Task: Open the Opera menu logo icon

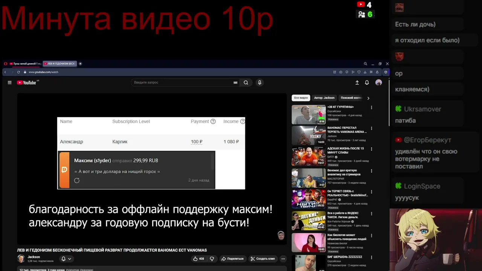Action: (5, 64)
